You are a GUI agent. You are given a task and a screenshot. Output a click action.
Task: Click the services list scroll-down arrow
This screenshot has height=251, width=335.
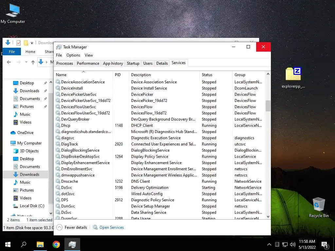click(x=268, y=217)
